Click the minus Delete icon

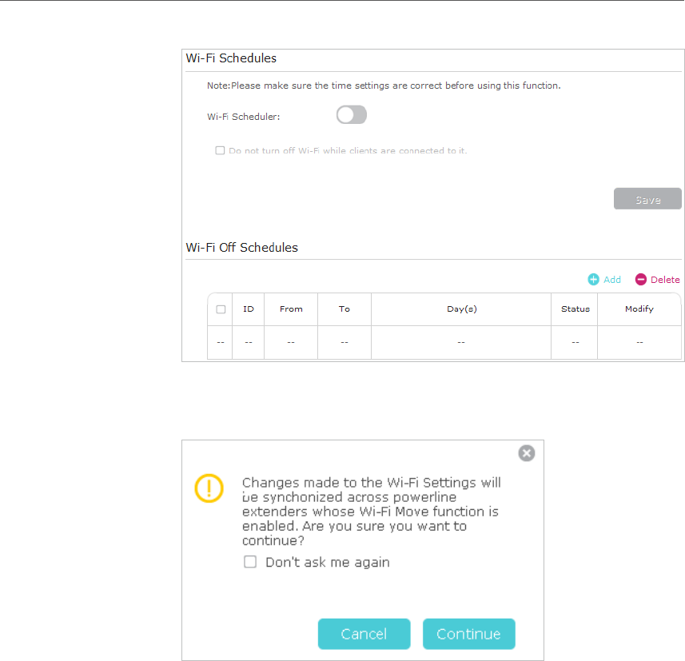(640, 280)
